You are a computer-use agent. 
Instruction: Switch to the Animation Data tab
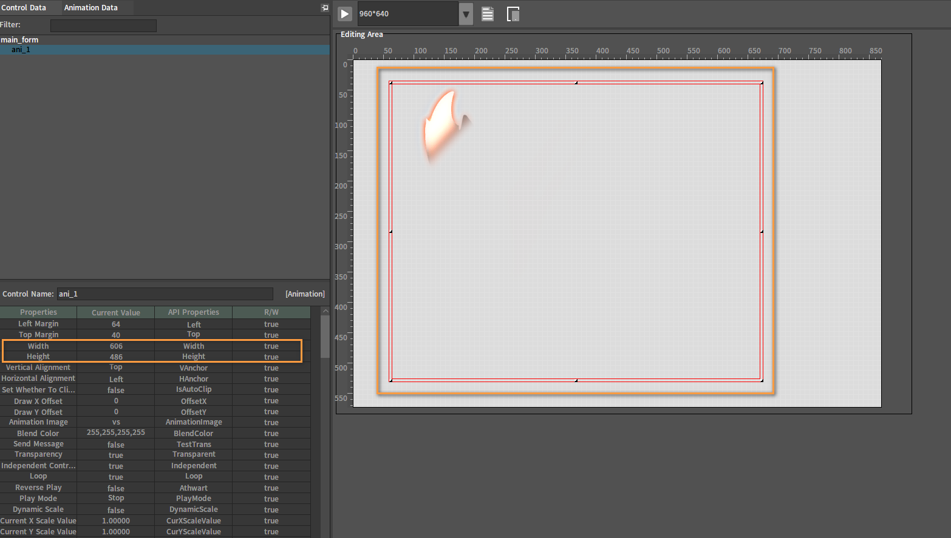point(91,8)
